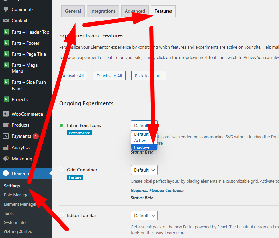Click the Comments speech bubble icon
The width and height of the screenshot is (279, 238).
point(6,9)
